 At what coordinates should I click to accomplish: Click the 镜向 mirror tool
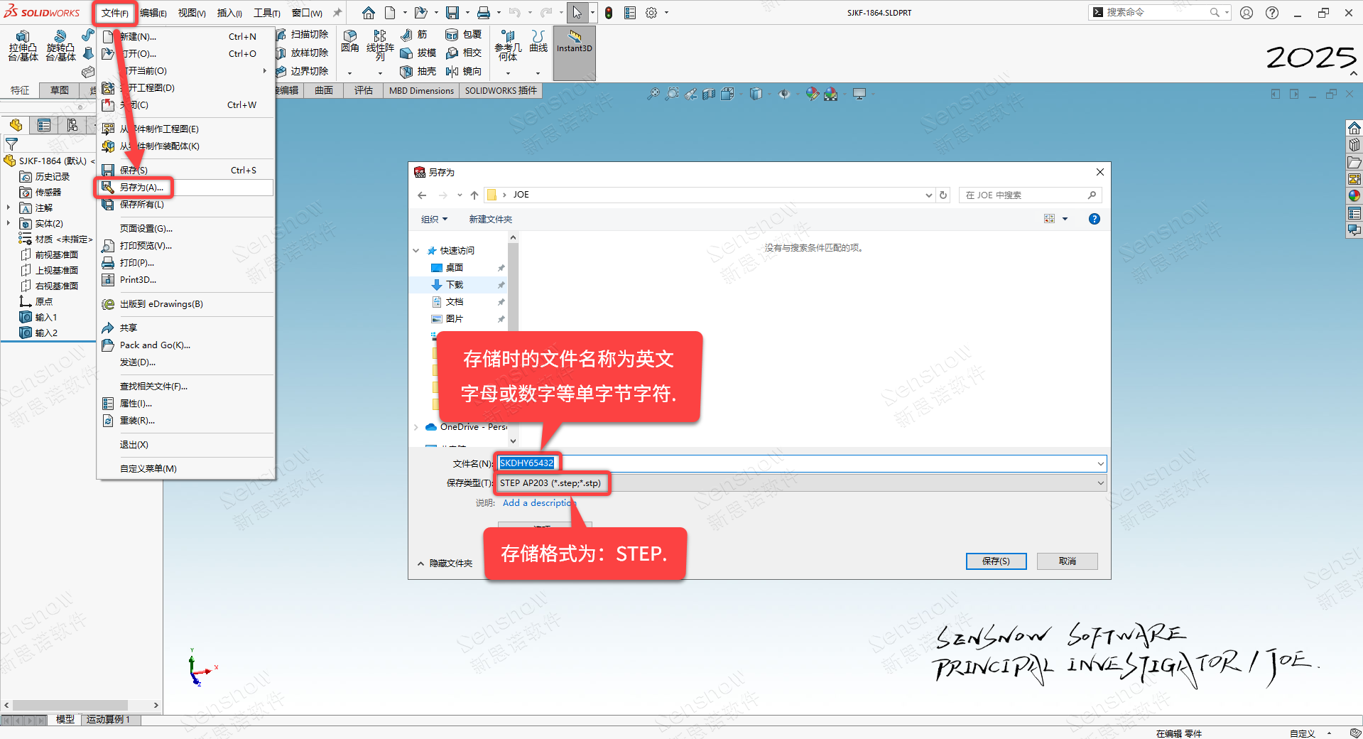pos(463,71)
